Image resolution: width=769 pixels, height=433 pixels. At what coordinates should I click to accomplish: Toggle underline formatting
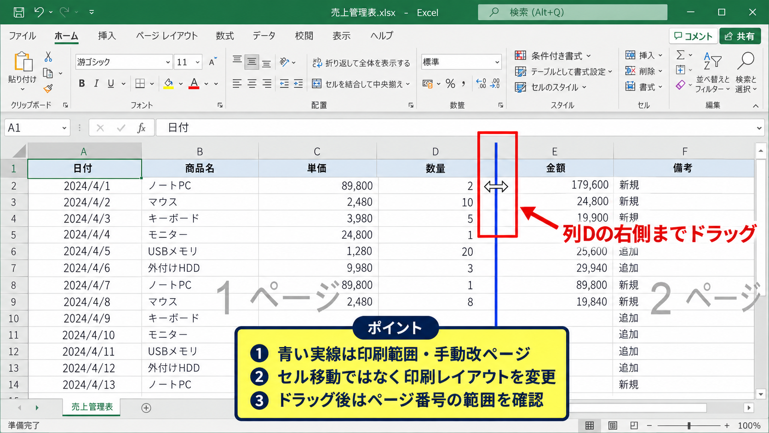tap(111, 83)
